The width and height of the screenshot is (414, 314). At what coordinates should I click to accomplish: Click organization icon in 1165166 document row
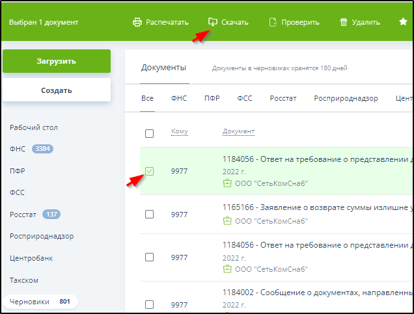[227, 221]
